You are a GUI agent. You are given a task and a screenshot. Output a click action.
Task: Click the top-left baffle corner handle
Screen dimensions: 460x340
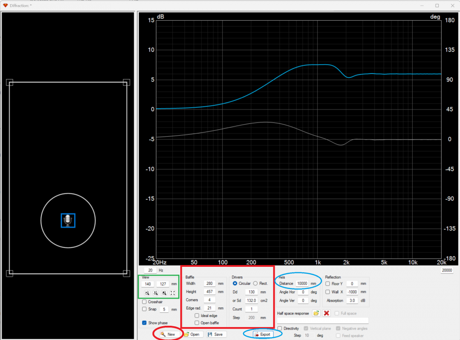[x=10, y=82]
